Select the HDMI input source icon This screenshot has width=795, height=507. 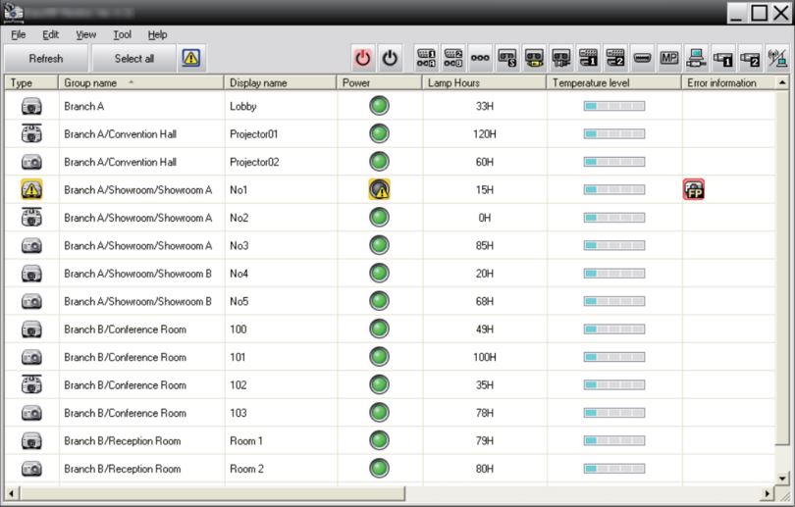coord(642,59)
